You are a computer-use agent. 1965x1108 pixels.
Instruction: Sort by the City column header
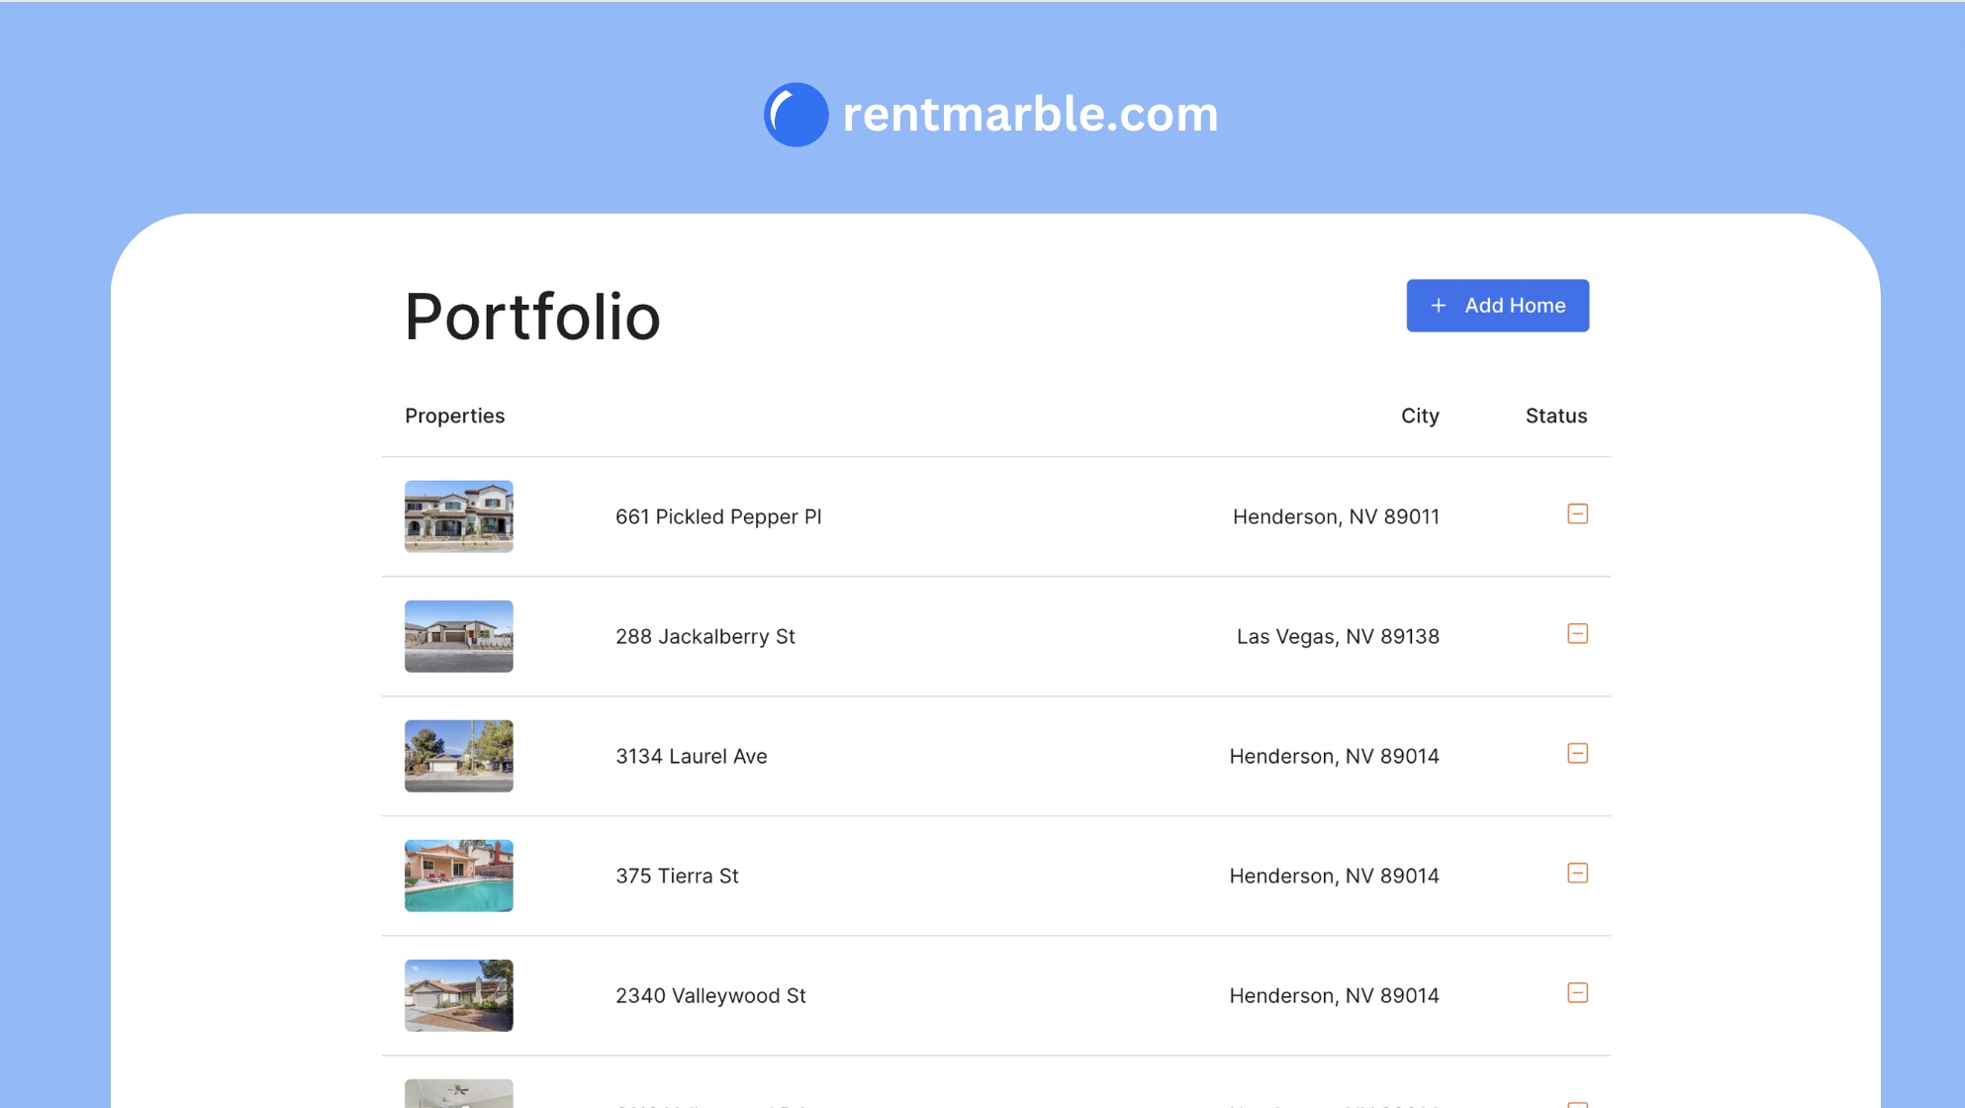click(1419, 416)
